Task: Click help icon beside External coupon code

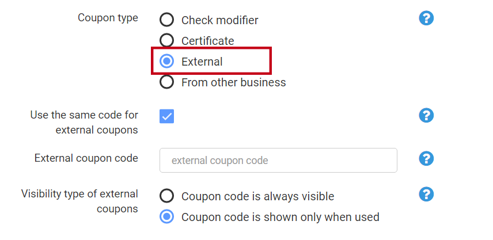Action: coord(426,158)
